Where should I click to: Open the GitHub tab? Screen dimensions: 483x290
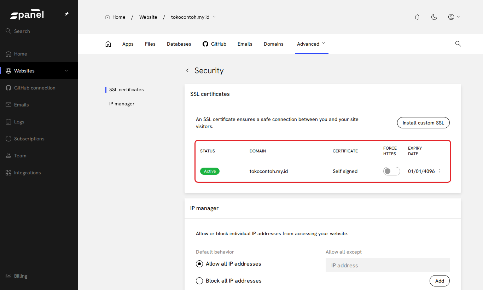pyautogui.click(x=214, y=44)
